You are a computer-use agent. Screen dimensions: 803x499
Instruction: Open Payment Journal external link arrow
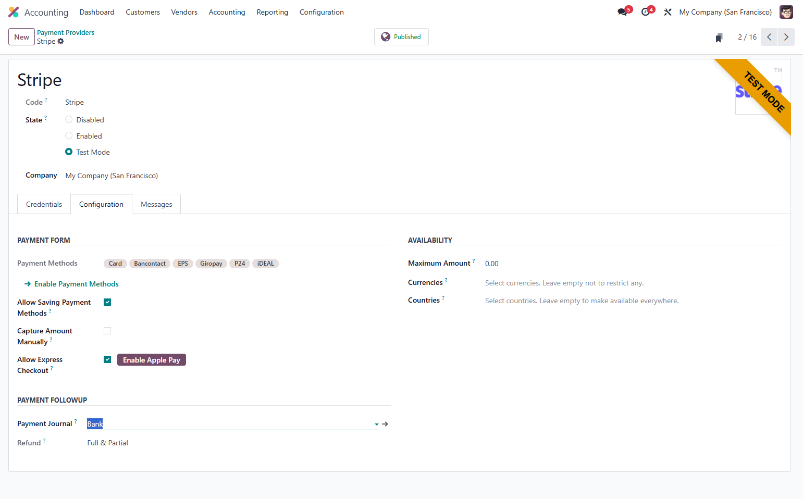pyautogui.click(x=385, y=424)
